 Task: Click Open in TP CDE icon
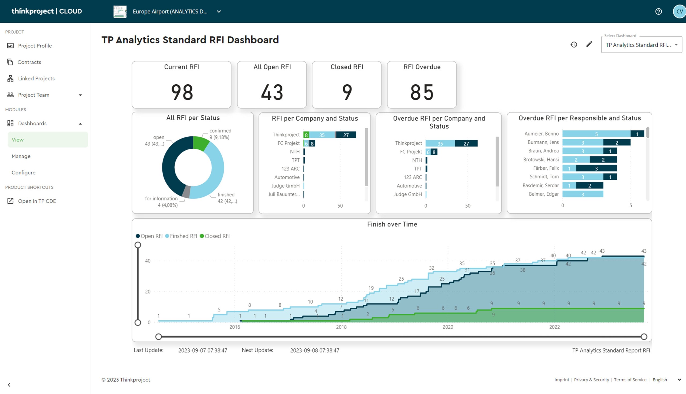pos(10,201)
